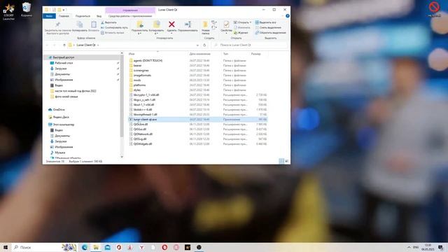
Task: Click the Вырезать scissors button
Action: click(x=108, y=22)
